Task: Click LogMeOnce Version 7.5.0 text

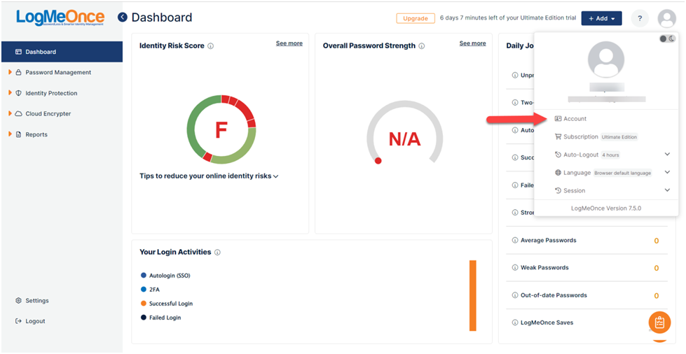Action: tap(606, 208)
